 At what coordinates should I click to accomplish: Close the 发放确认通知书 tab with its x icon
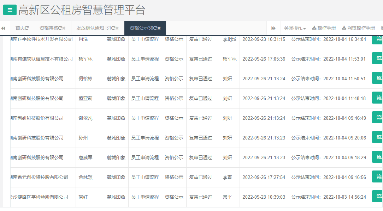click(116, 28)
